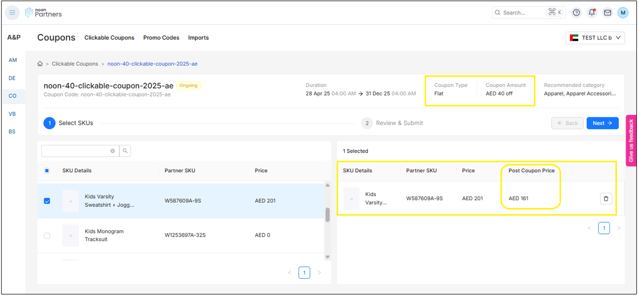This screenshot has width=638, height=296.
Task: Click the Next button
Action: coord(602,123)
